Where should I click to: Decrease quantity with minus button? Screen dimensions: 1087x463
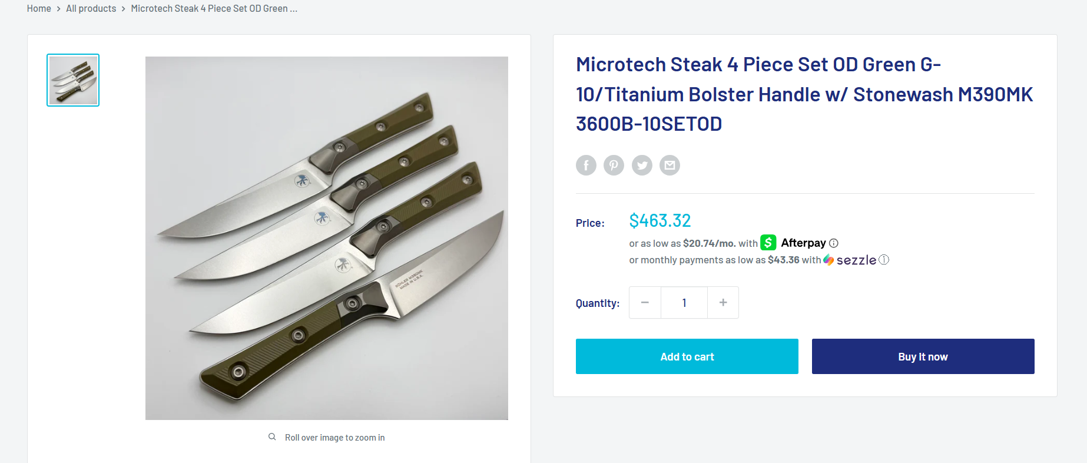click(x=645, y=303)
